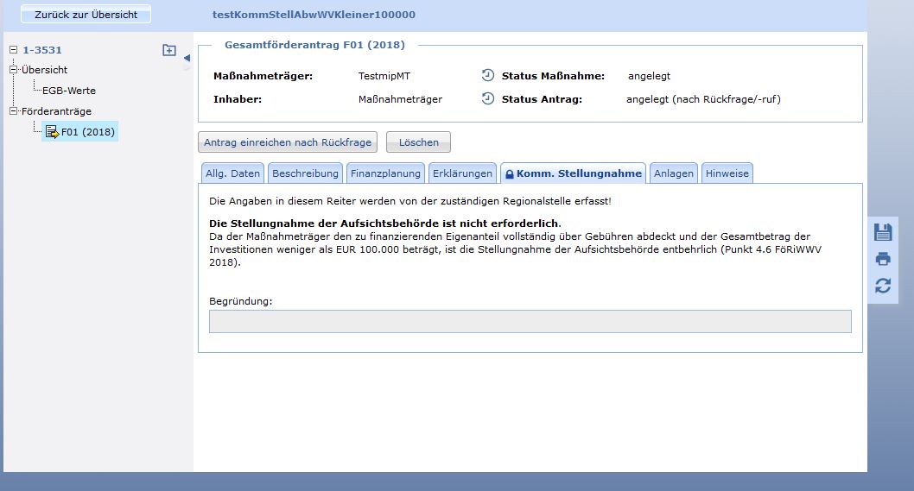The image size is (914, 491).
Task: Open the Anlagen tab
Action: (673, 173)
